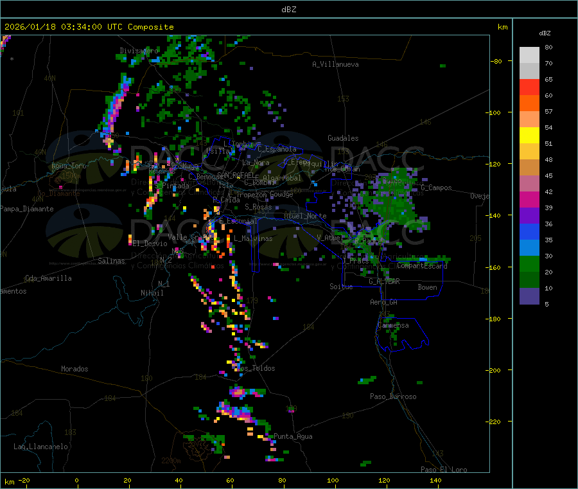
Task: Click the blue 36 dBZ legend swatch
Action: 529,231
